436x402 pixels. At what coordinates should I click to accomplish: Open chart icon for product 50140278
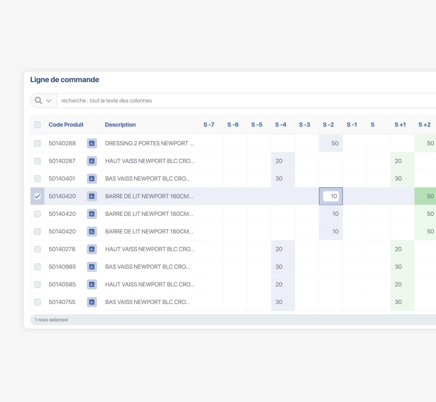click(92, 249)
